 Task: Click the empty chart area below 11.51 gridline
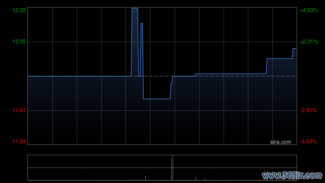point(162,128)
